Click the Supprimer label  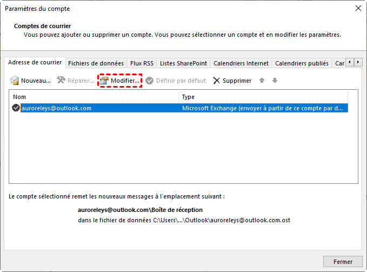pyautogui.click(x=237, y=81)
